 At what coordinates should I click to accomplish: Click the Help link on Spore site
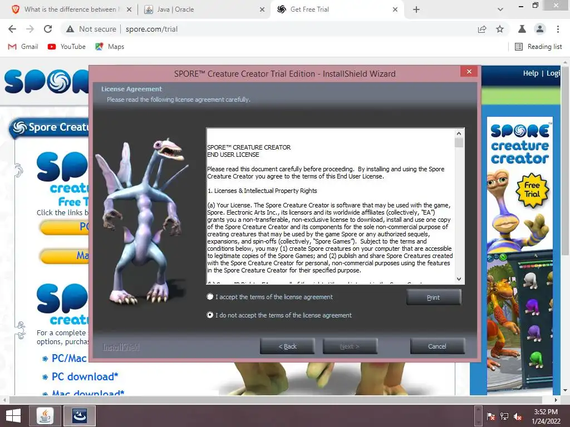click(530, 73)
